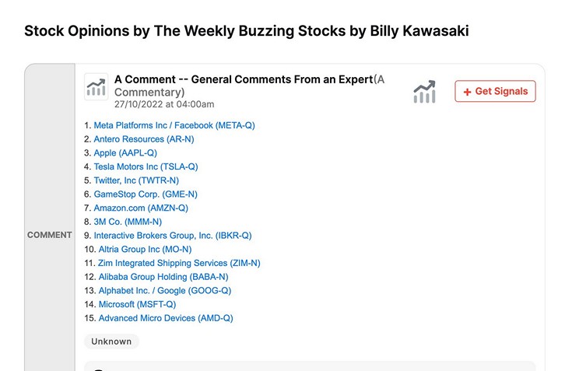This screenshot has width=572, height=371.
Task: Select the Twitter, Inc (TWTR-N) link
Action: [x=136, y=180]
